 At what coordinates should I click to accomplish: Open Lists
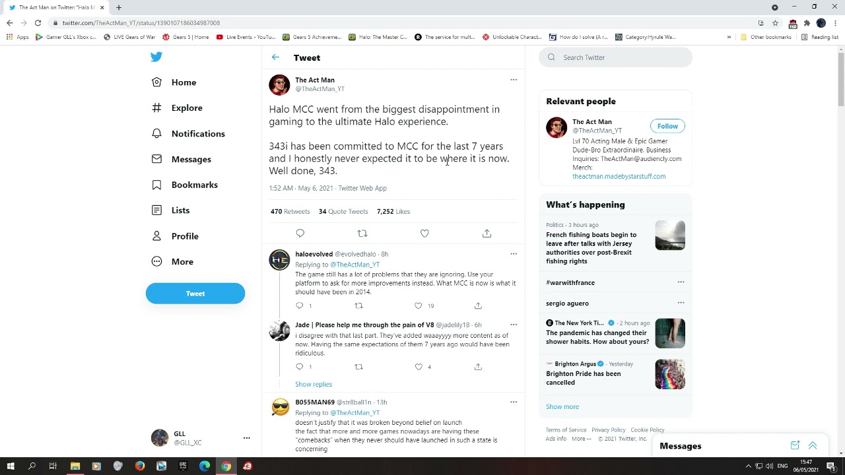click(x=171, y=210)
